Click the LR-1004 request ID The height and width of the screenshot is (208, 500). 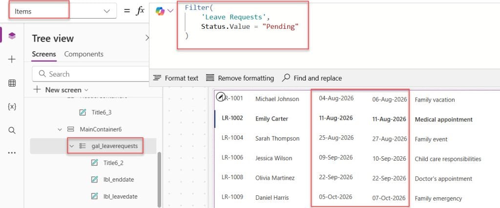coord(232,138)
